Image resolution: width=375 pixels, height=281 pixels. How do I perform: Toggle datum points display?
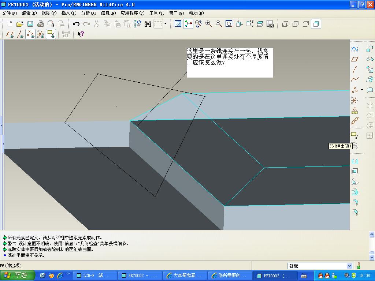click(x=30, y=34)
